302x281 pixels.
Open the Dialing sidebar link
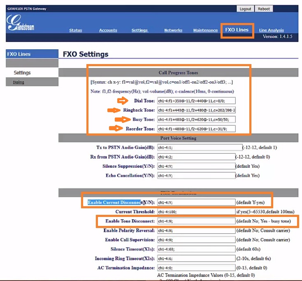pyautogui.click(x=18, y=82)
